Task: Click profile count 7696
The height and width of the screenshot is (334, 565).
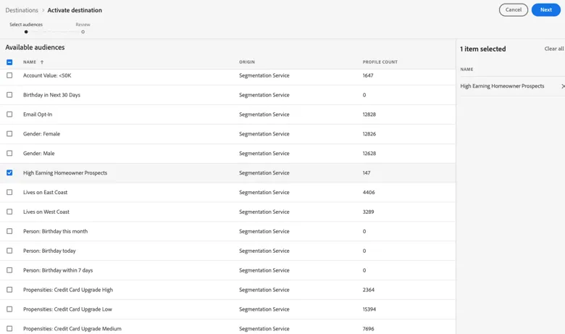Action: point(368,328)
